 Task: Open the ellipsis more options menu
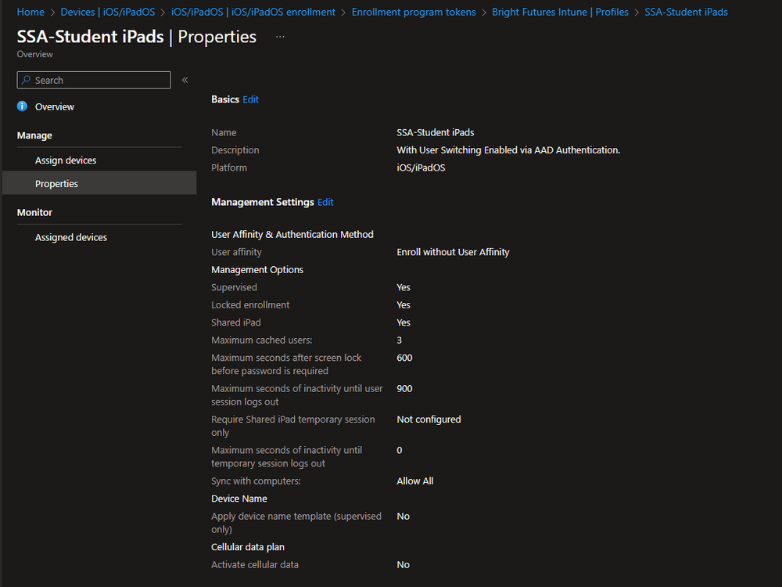[x=280, y=37]
